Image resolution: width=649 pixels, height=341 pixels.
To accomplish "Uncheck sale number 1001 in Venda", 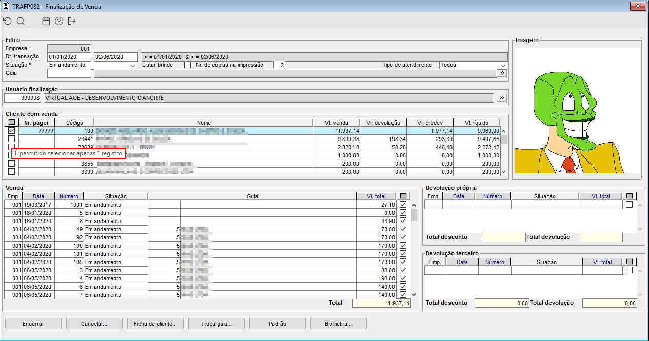I will click(403, 205).
